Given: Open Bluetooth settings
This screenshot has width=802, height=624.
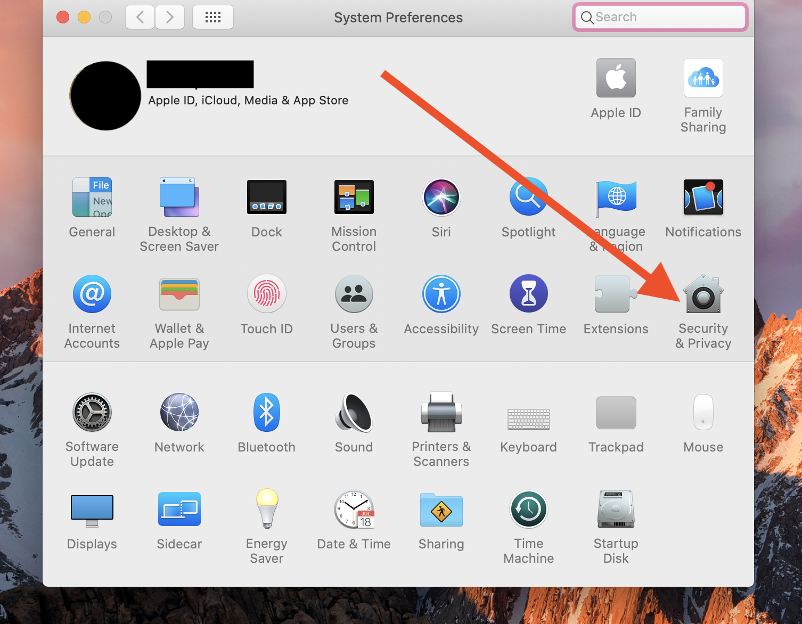Looking at the screenshot, I should click(267, 412).
